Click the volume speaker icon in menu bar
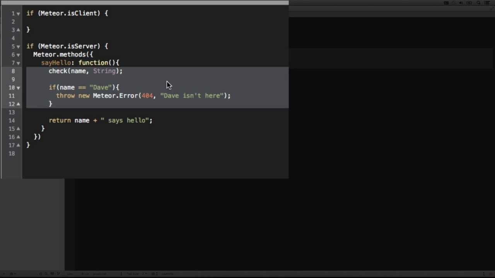This screenshot has height=278, width=495. point(461,3)
